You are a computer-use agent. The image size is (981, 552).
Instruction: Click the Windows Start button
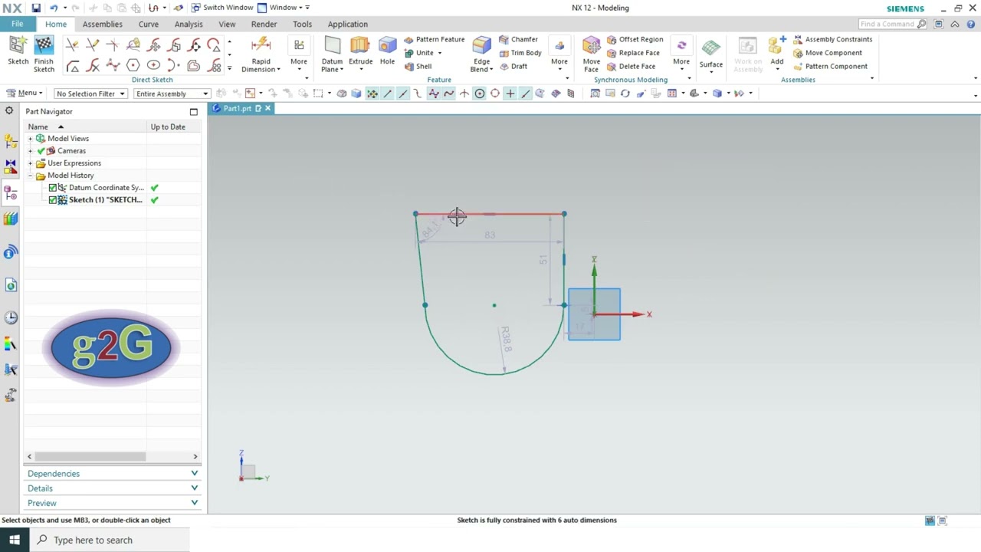[x=15, y=540]
